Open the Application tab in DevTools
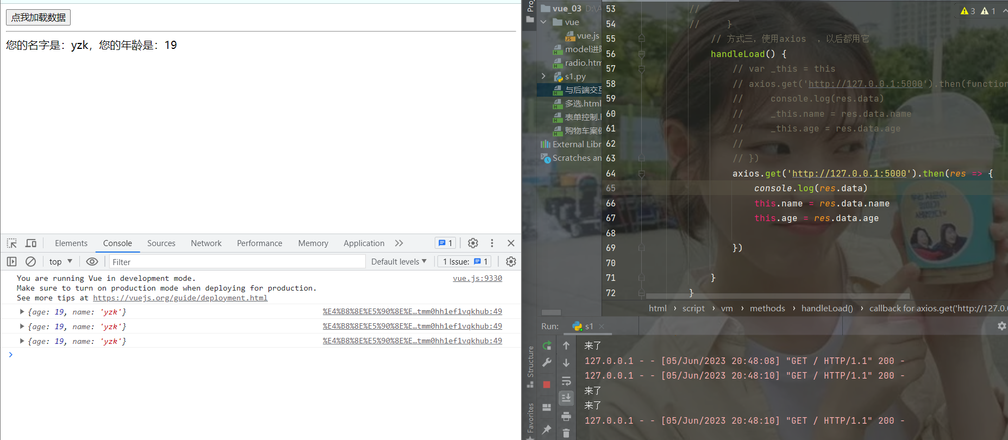1008x440 pixels. (364, 243)
